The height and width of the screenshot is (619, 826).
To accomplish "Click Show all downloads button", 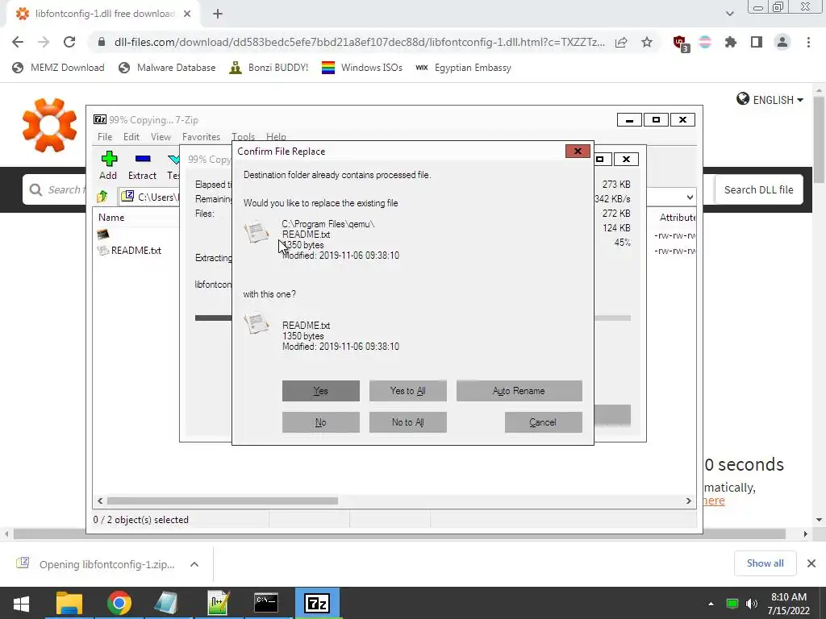I will click(x=765, y=563).
